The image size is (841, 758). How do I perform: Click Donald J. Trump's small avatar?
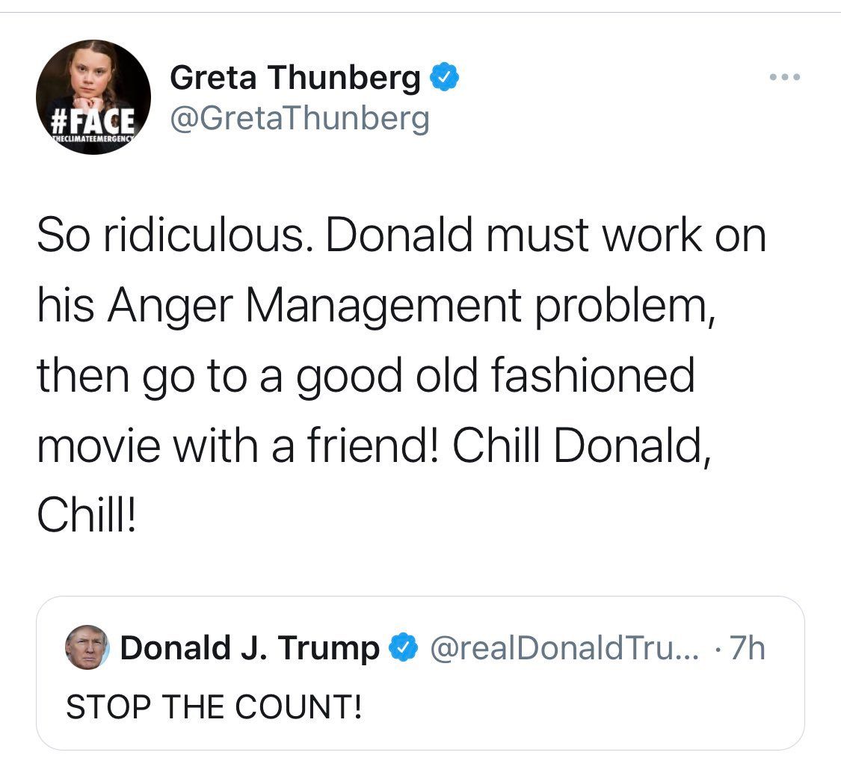(x=87, y=647)
